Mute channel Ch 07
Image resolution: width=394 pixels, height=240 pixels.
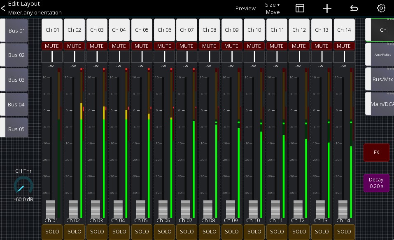point(187,46)
